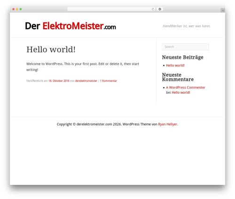The width and height of the screenshot is (235, 199).
Task: Open A WordPress Commenter link
Action: pyautogui.click(x=186, y=88)
